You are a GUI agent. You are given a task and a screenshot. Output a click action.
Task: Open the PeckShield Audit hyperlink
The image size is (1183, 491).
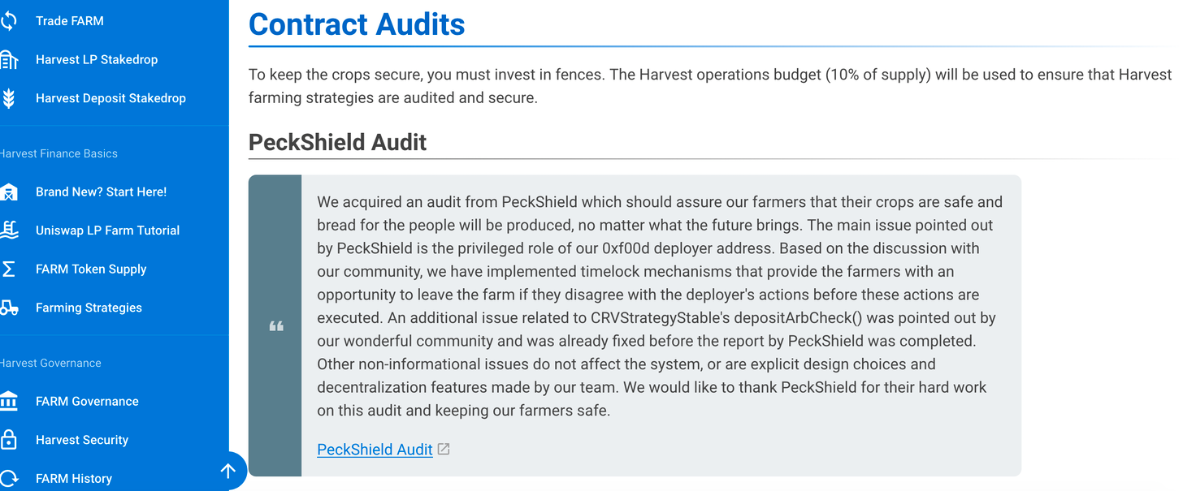point(375,450)
